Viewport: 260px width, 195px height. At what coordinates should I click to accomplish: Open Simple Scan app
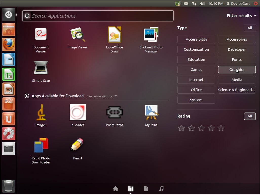point(41,71)
